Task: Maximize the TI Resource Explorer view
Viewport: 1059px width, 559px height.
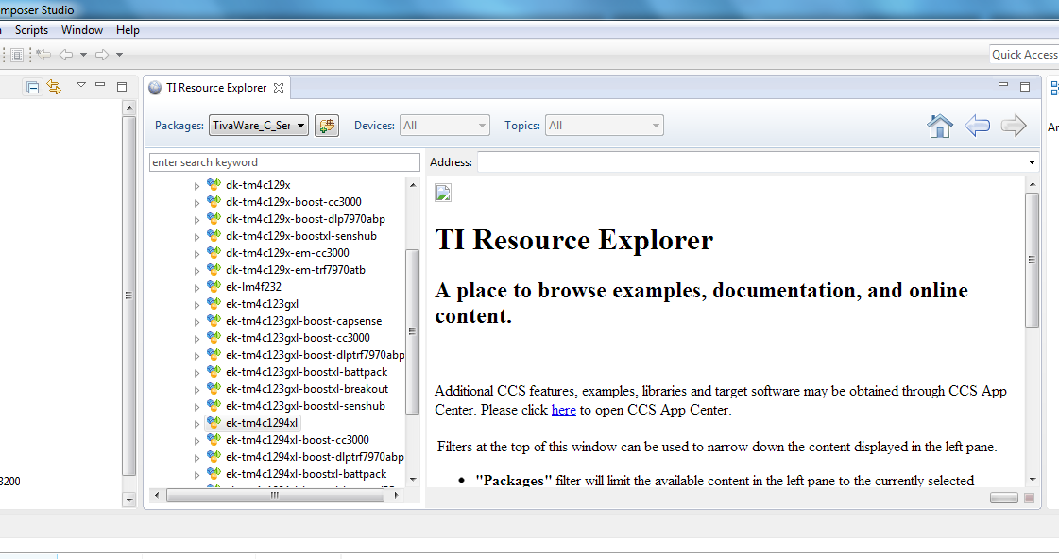Action: 1025,87
